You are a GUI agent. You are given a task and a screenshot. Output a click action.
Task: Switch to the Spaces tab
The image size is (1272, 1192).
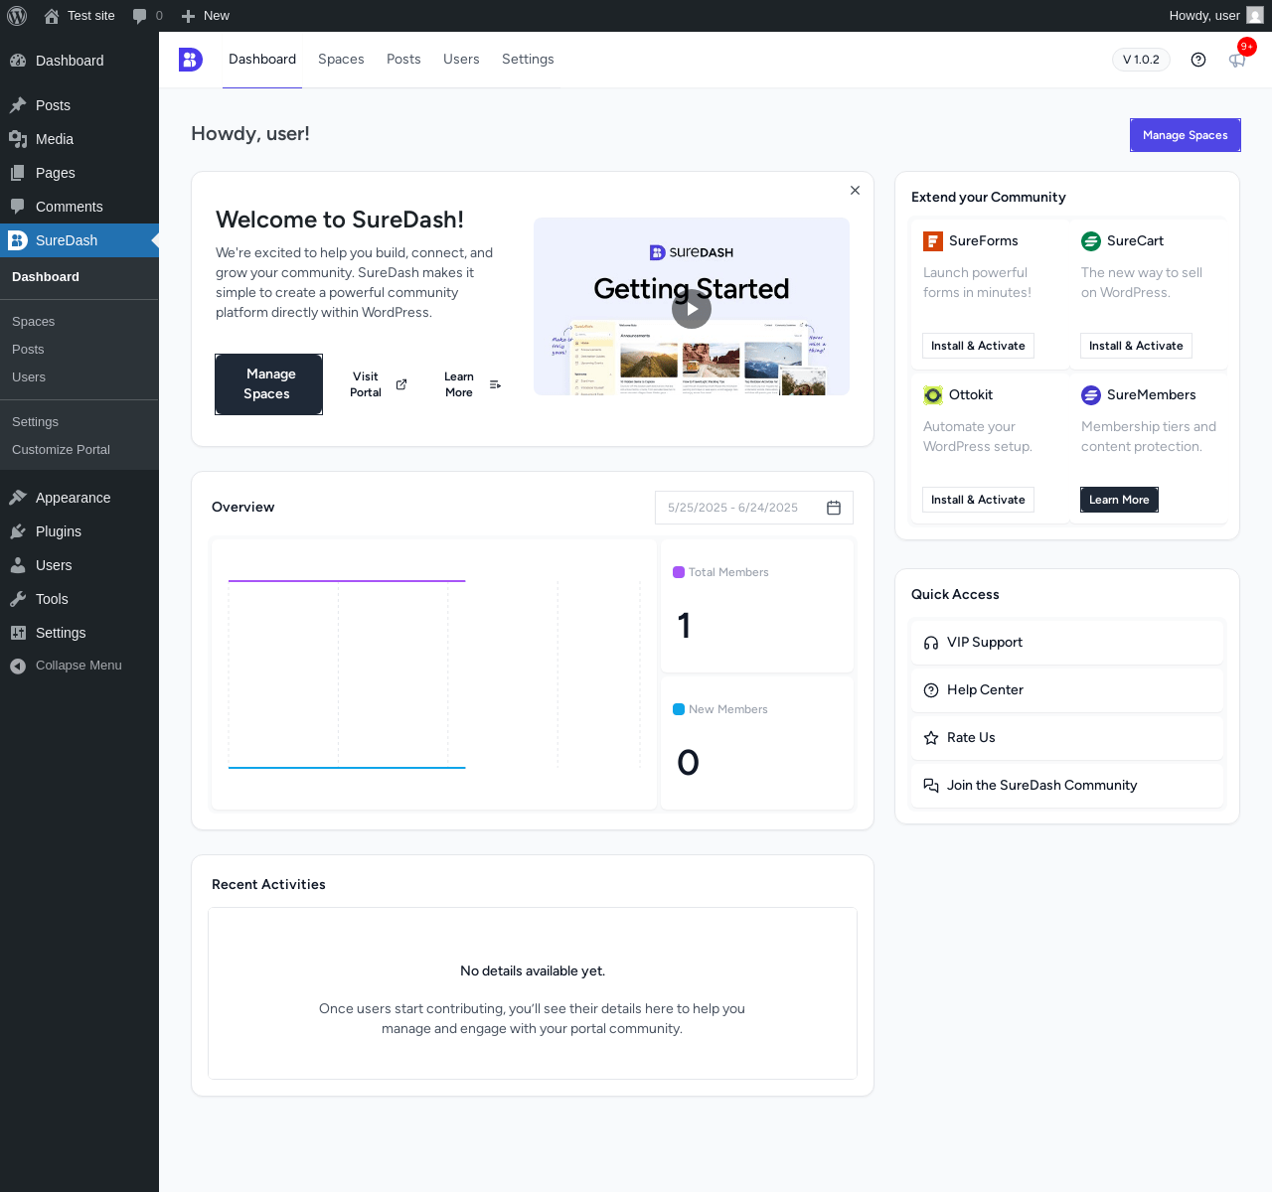(341, 60)
